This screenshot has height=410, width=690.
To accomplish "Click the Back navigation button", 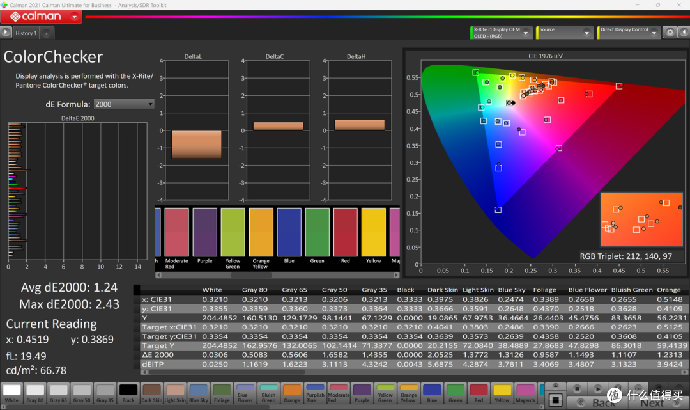I will click(599, 402).
